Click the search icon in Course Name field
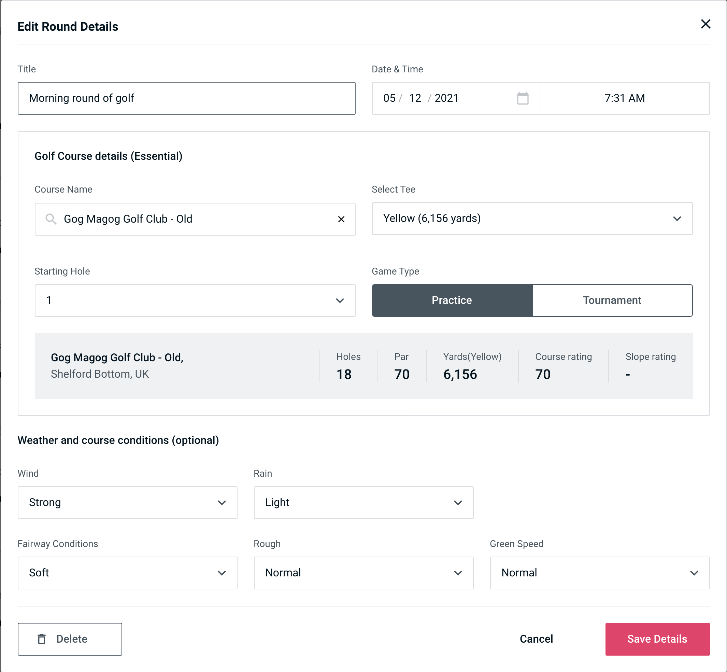 point(51,219)
